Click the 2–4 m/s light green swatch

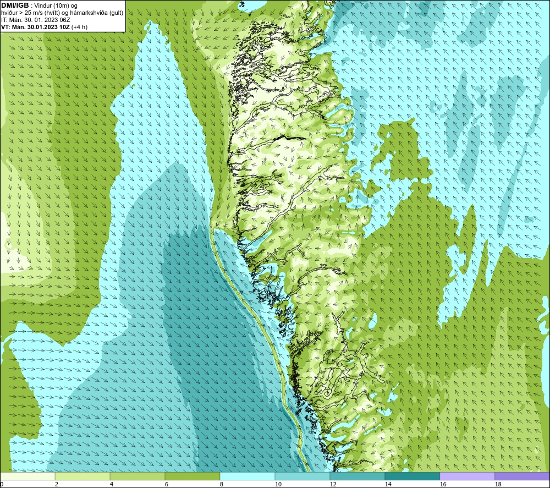point(82,476)
